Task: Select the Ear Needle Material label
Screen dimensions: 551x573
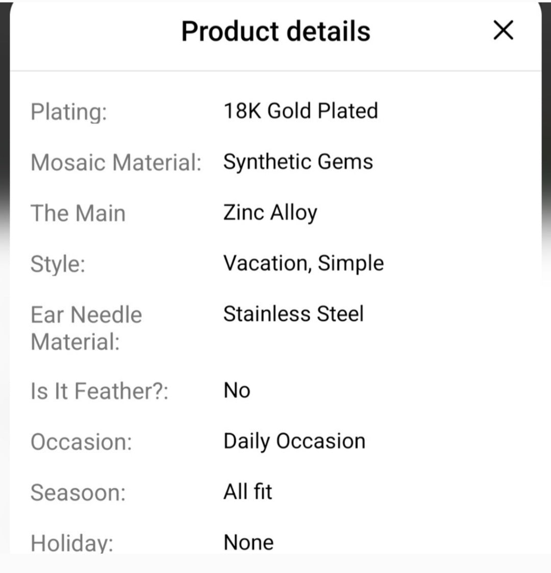Action: tap(86, 328)
